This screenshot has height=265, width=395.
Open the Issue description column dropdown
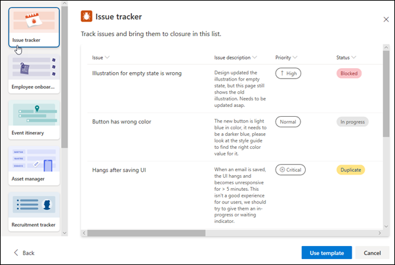point(255,58)
